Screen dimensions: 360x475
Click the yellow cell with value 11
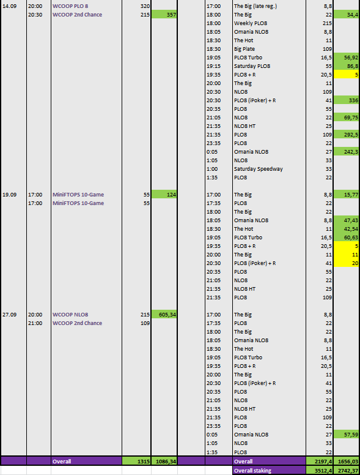point(347,255)
